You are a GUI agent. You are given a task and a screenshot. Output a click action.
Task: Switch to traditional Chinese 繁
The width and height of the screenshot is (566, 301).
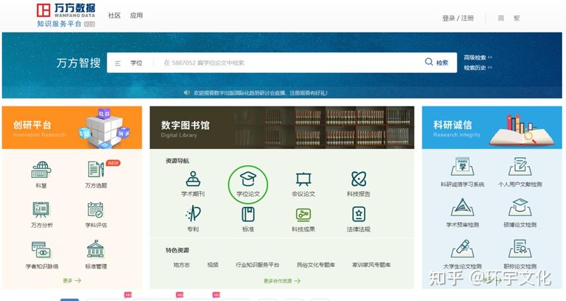click(x=516, y=18)
